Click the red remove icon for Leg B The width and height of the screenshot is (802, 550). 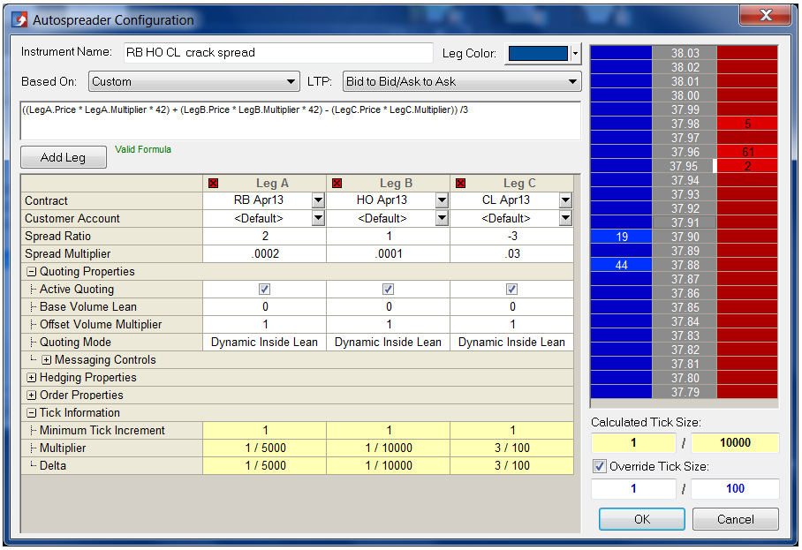click(337, 184)
